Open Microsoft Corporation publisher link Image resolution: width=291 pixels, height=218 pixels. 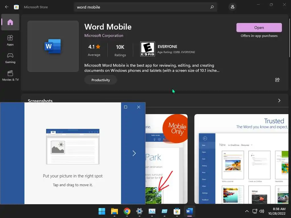click(x=104, y=35)
